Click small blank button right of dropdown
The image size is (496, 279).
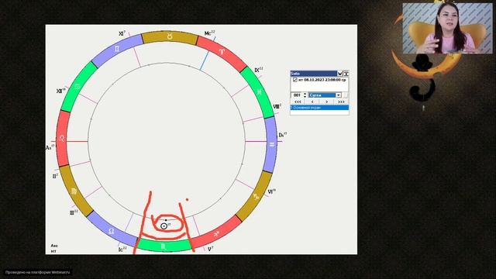pyautogui.click(x=345, y=95)
